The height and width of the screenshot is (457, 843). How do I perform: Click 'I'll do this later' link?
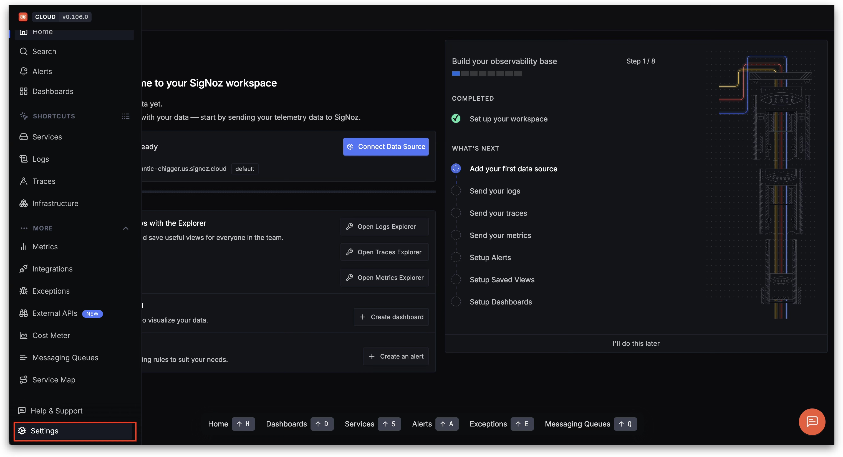click(636, 343)
